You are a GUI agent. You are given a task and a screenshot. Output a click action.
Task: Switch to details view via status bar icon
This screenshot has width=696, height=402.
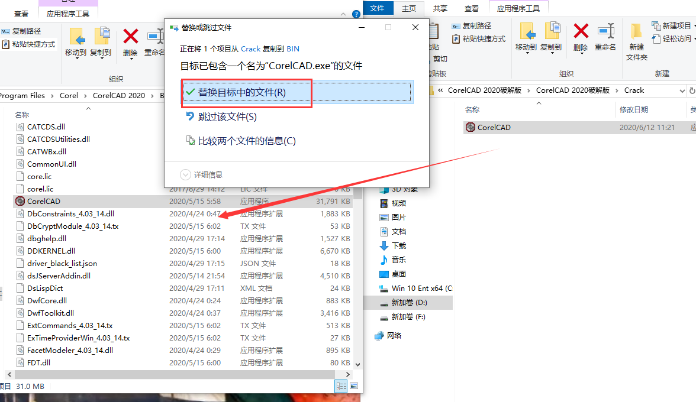(x=341, y=386)
